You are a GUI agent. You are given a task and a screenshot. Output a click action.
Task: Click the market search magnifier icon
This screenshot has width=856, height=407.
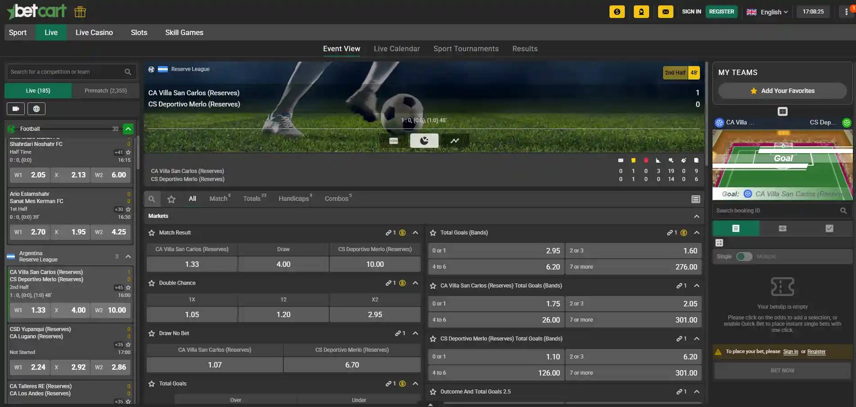[152, 199]
